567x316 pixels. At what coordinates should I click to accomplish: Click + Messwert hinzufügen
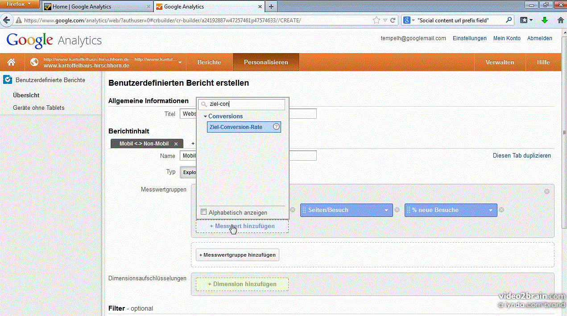point(242,226)
